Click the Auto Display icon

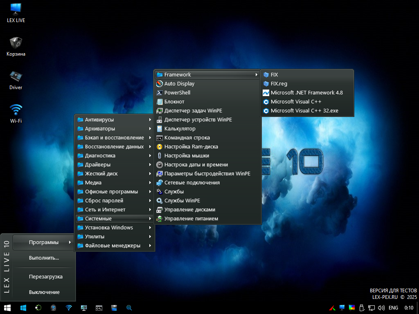(160, 84)
